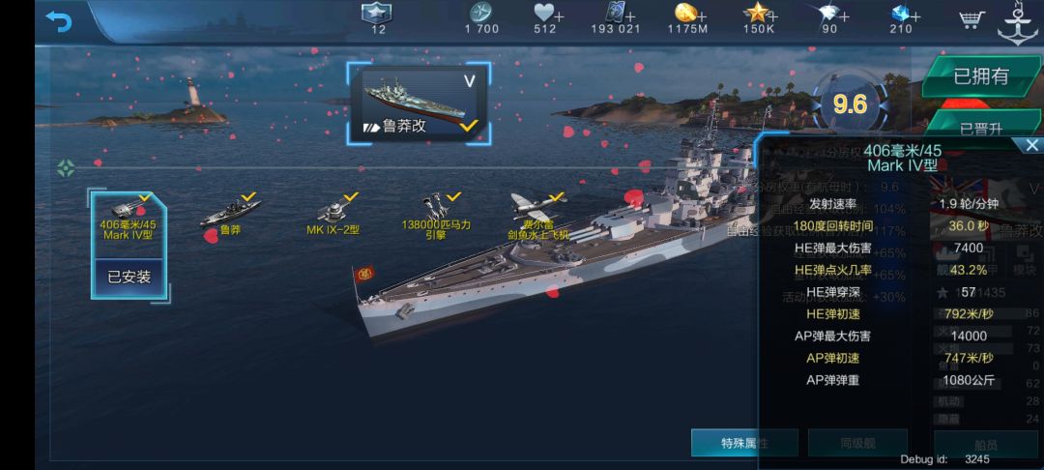Close the gun stats panel

pyautogui.click(x=1031, y=145)
